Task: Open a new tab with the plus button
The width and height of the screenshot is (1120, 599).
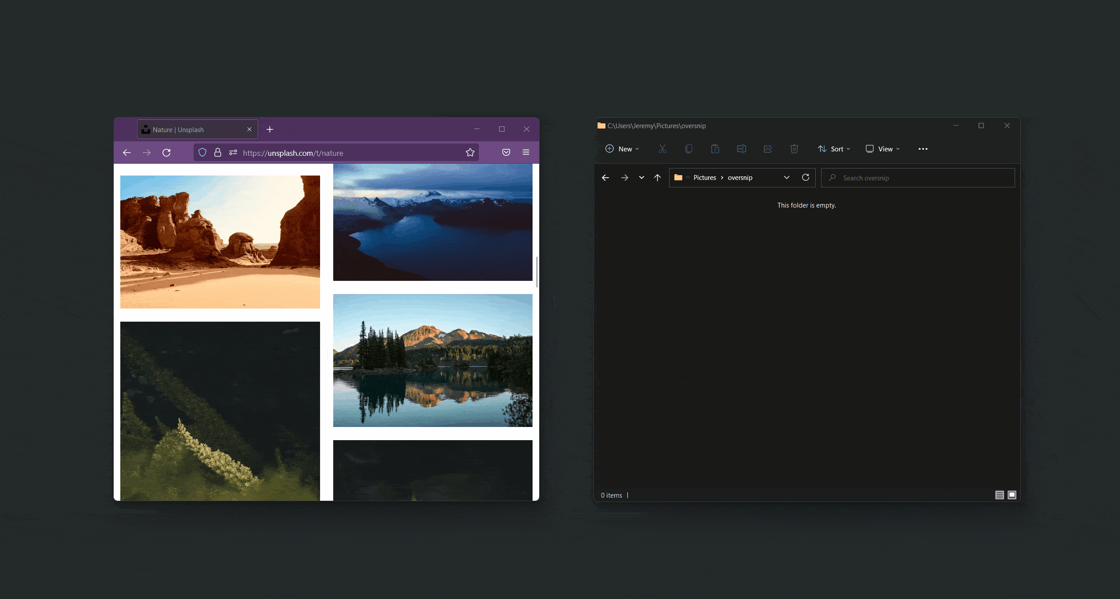Action: (x=270, y=129)
